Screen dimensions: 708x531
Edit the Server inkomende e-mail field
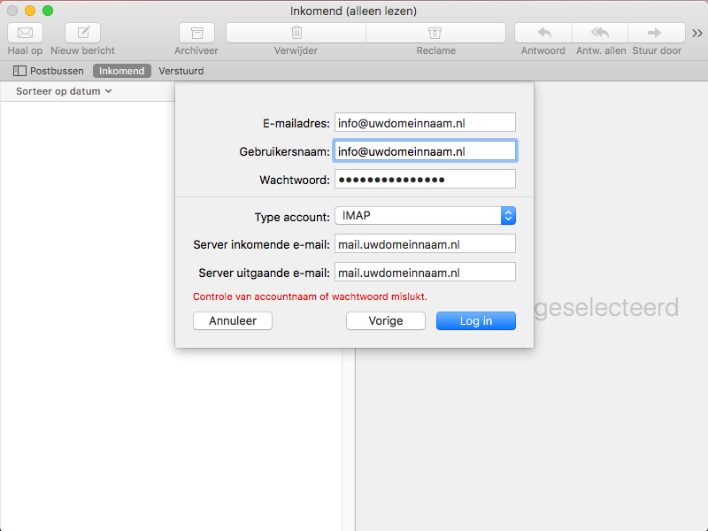[425, 244]
